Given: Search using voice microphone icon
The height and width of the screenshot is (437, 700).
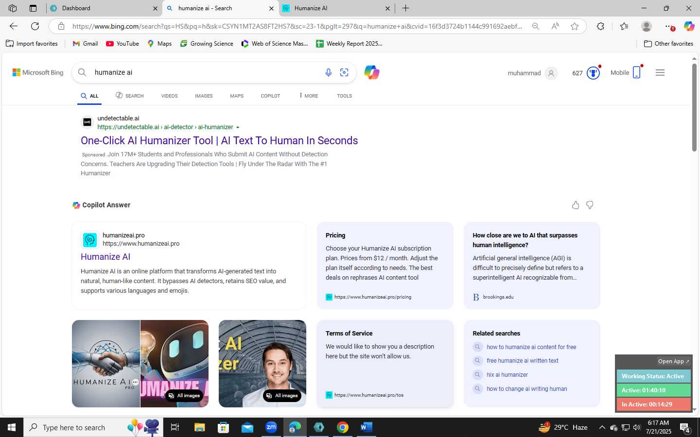Looking at the screenshot, I should pyautogui.click(x=329, y=72).
